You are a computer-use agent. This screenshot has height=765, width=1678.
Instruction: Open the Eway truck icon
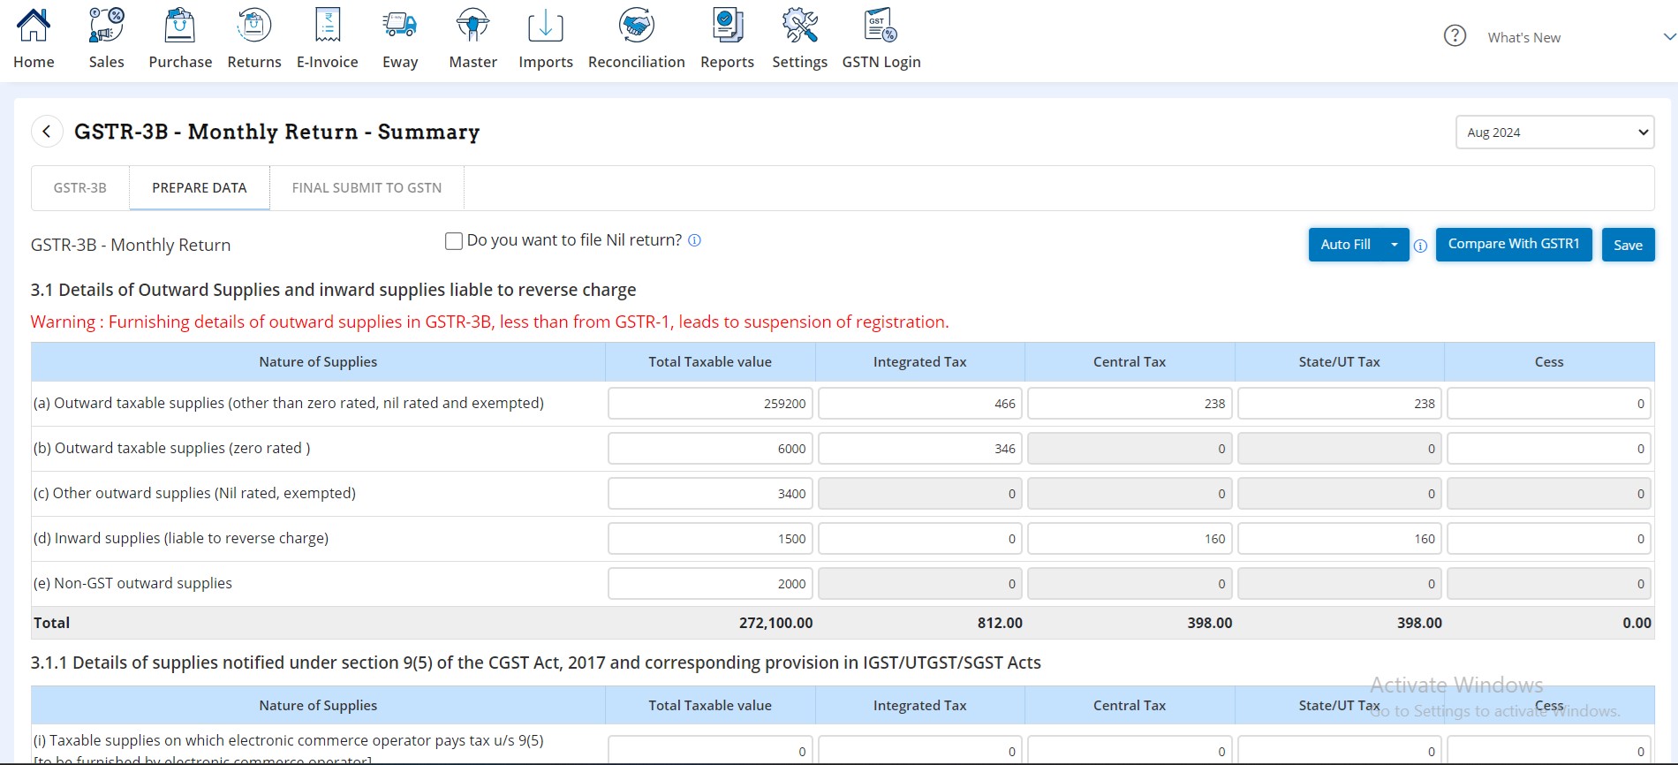pos(400,26)
